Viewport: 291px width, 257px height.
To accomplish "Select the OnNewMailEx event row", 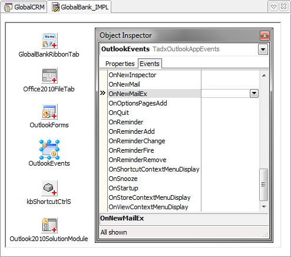I will coord(154,94).
